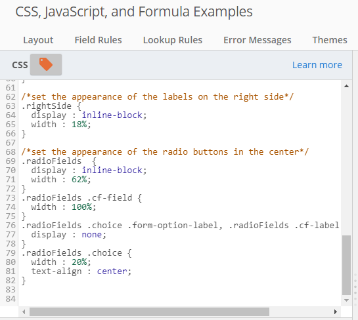The width and height of the screenshot is (358, 320).
Task: Click the horizontal scrollbar thumb
Action: [x=149, y=311]
